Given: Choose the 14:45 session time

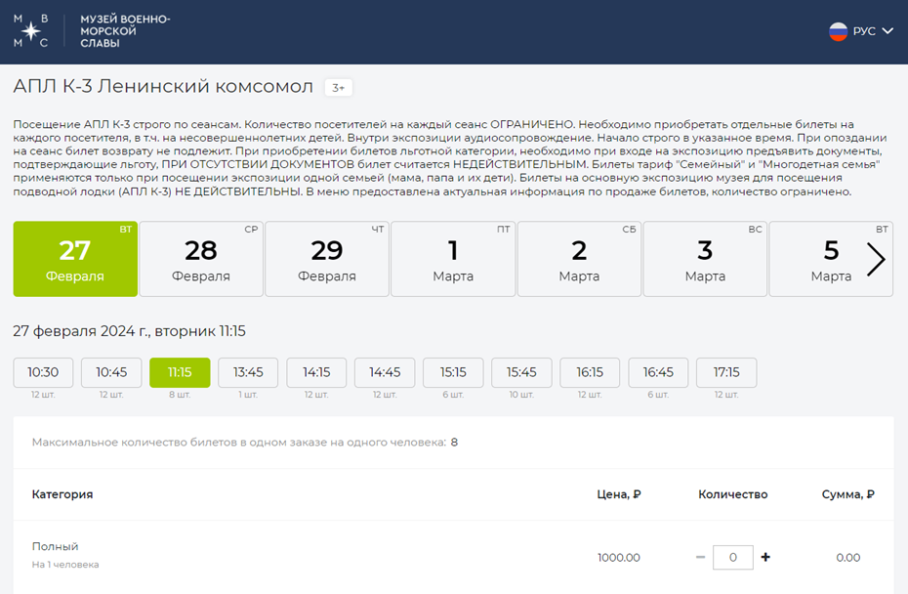Looking at the screenshot, I should [385, 372].
